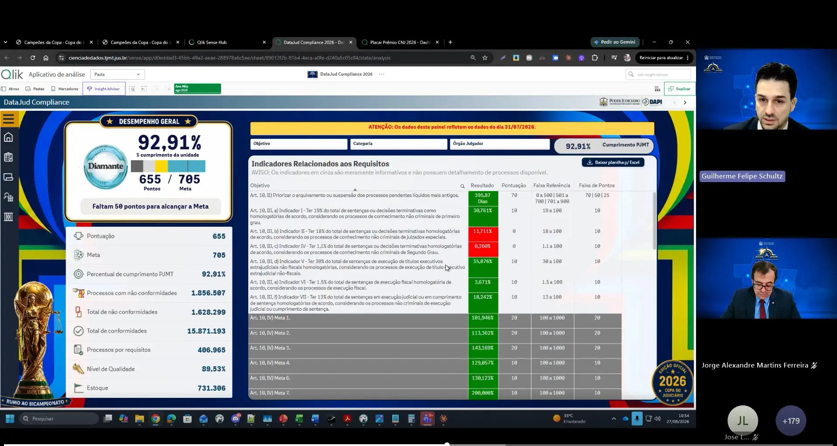Click the table vertical scrollbar
The height and width of the screenshot is (446, 837).
[654, 221]
